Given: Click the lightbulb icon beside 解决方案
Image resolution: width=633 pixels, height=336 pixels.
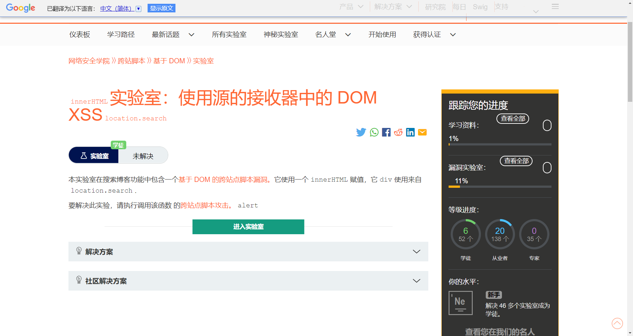Looking at the screenshot, I should pos(79,251).
